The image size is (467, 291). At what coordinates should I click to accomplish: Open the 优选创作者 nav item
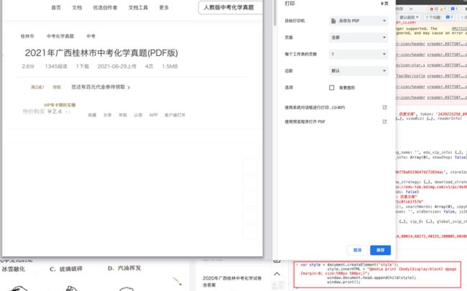coord(105,8)
